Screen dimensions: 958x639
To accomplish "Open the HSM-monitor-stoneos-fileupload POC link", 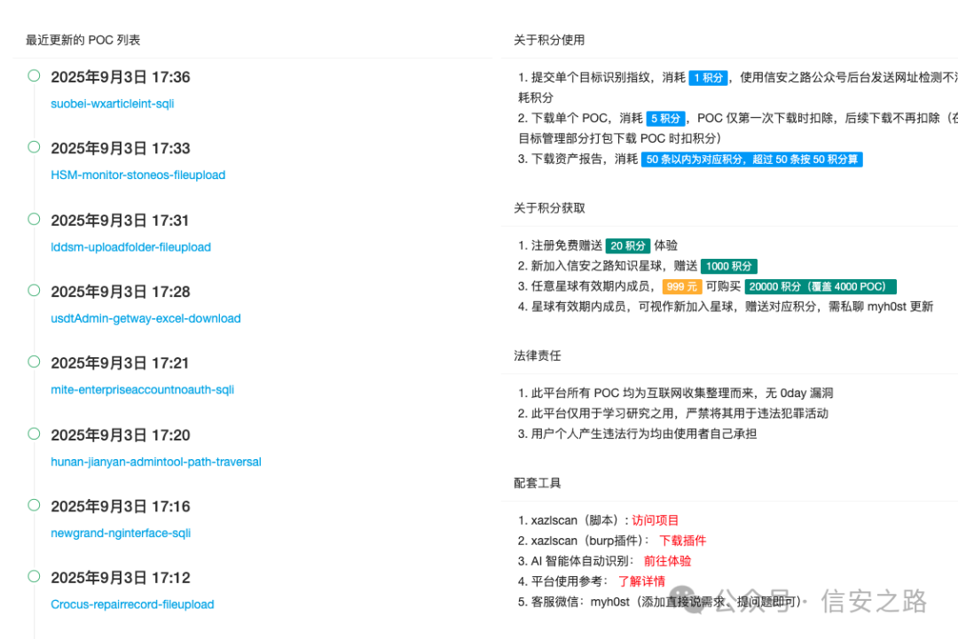I will click(138, 175).
